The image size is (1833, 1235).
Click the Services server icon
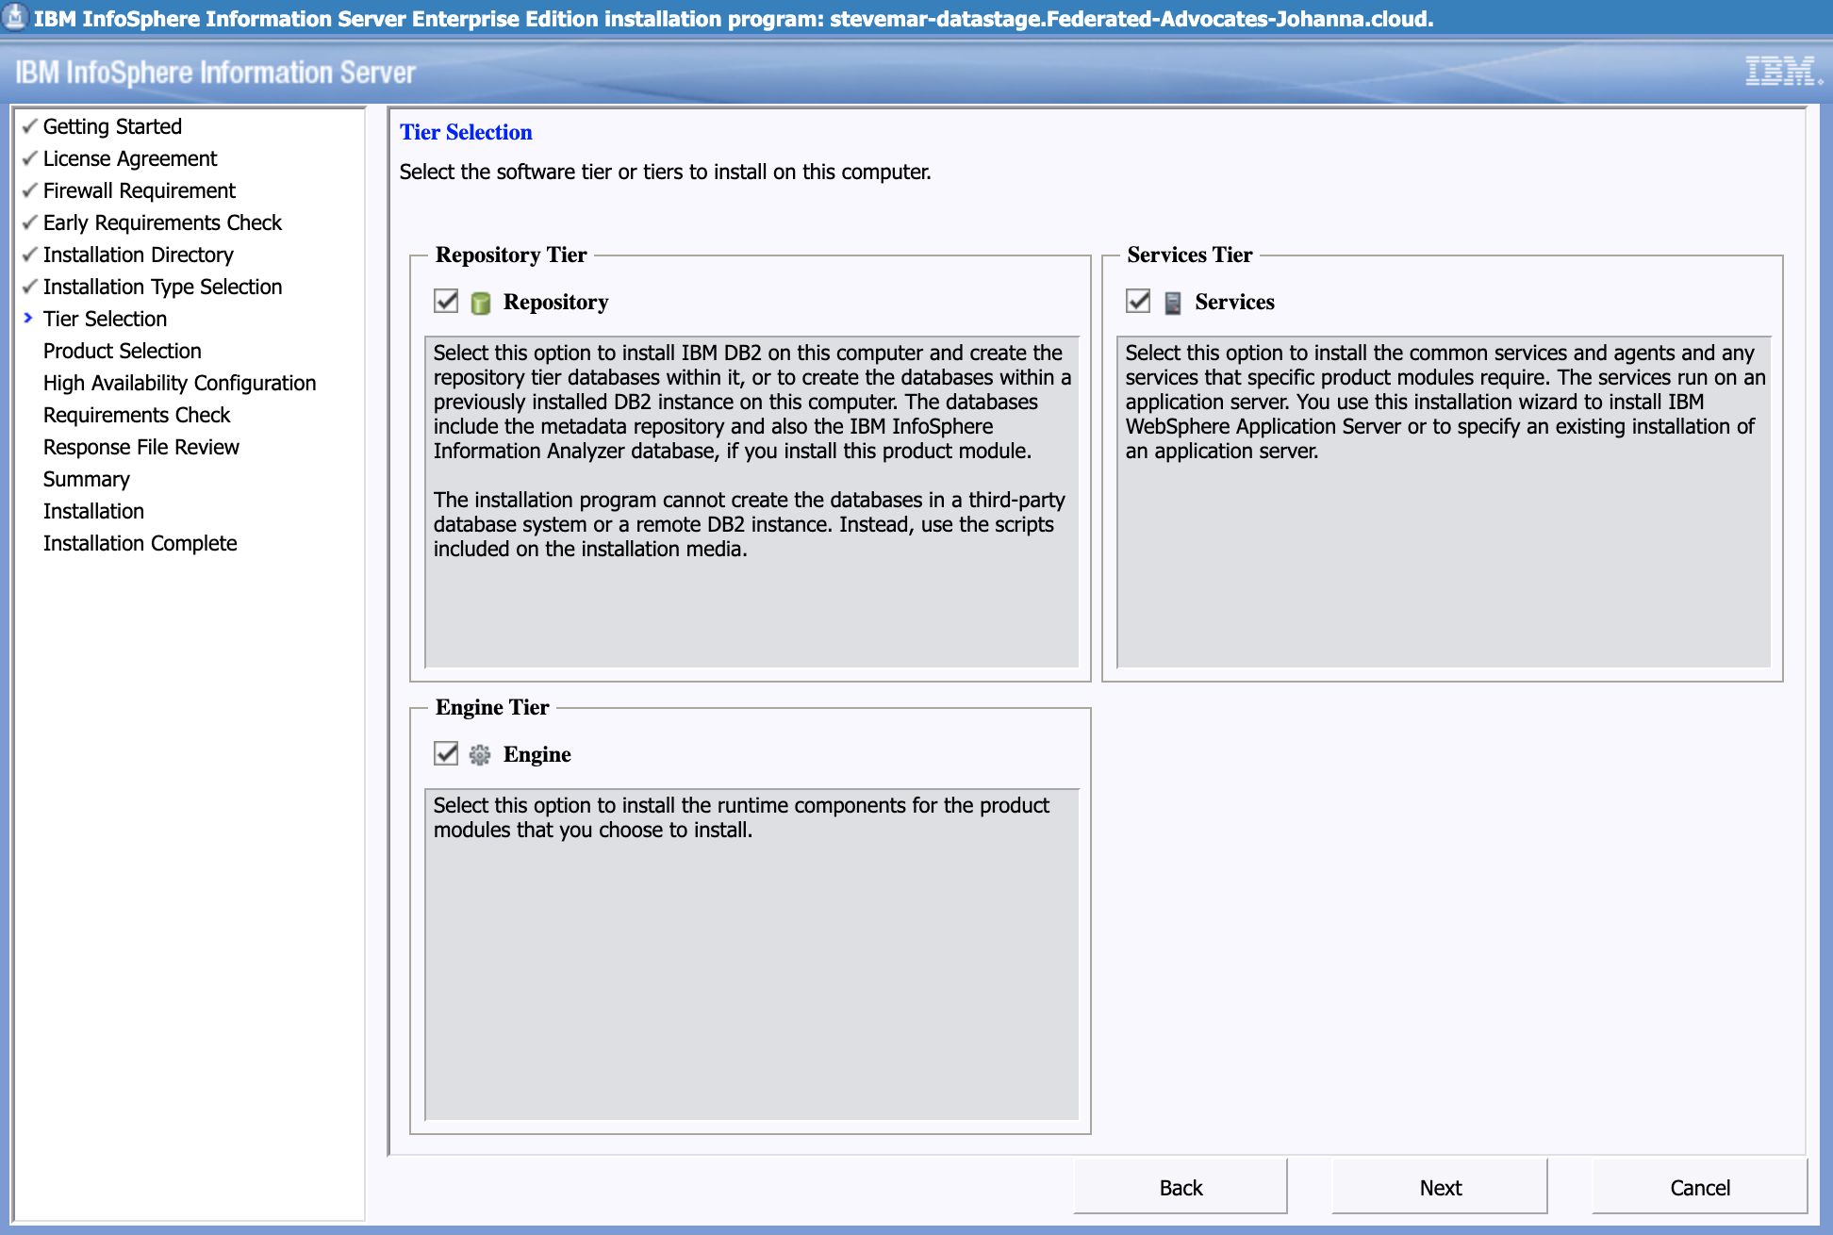point(1173,303)
